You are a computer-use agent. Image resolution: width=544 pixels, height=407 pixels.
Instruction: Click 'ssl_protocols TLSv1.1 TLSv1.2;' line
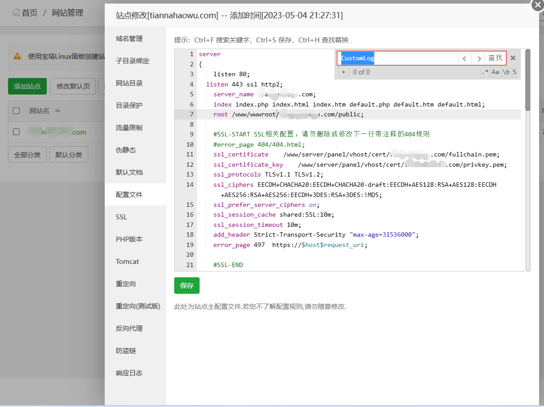(x=269, y=174)
